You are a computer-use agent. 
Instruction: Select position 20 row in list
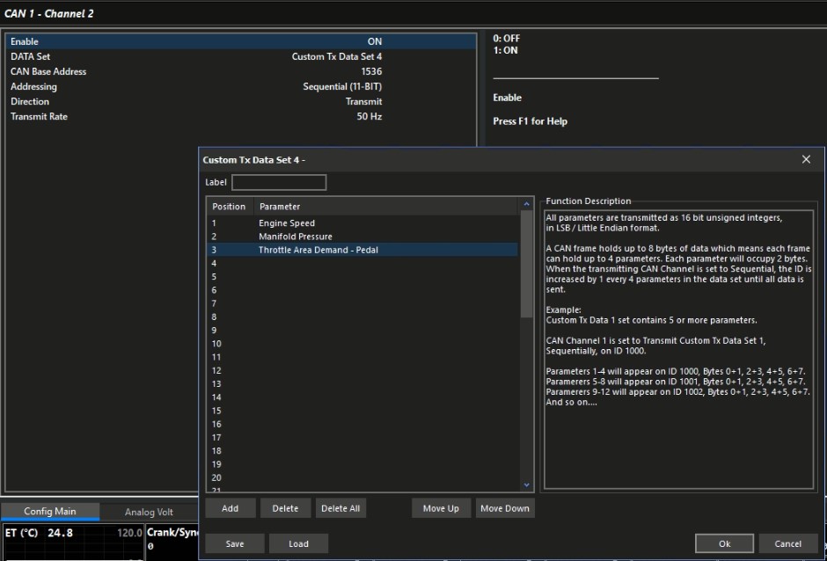[x=362, y=477]
